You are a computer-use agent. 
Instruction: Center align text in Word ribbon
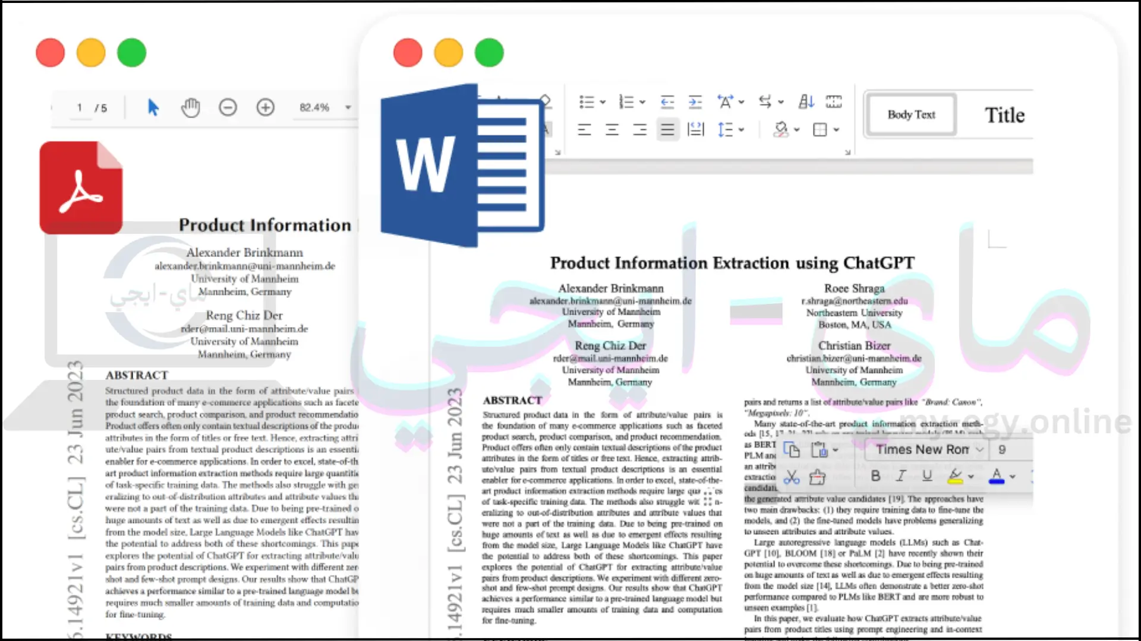coord(612,129)
